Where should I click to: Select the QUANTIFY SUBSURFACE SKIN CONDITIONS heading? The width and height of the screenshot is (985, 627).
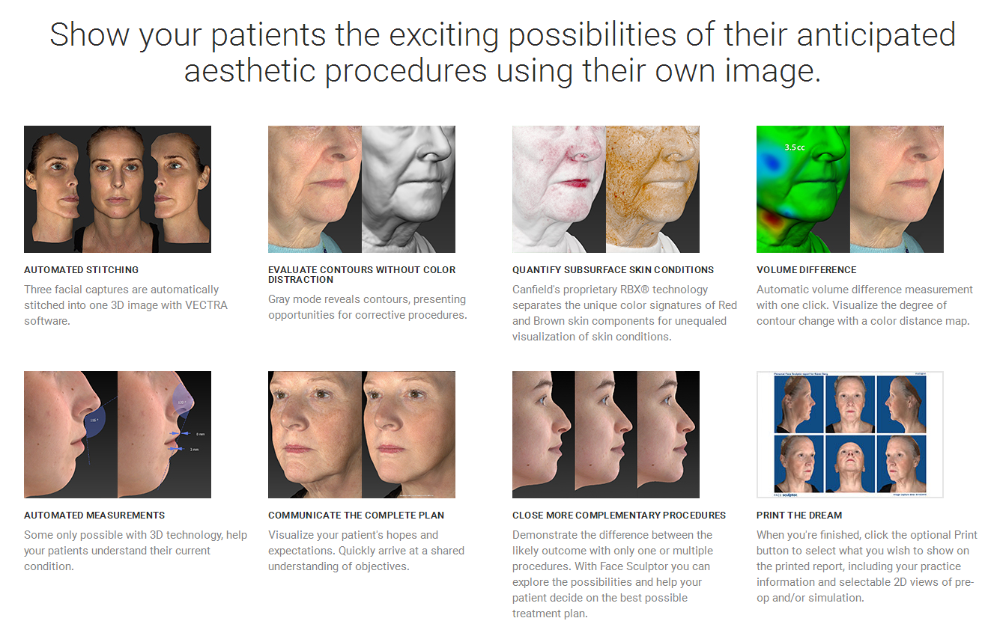613,270
